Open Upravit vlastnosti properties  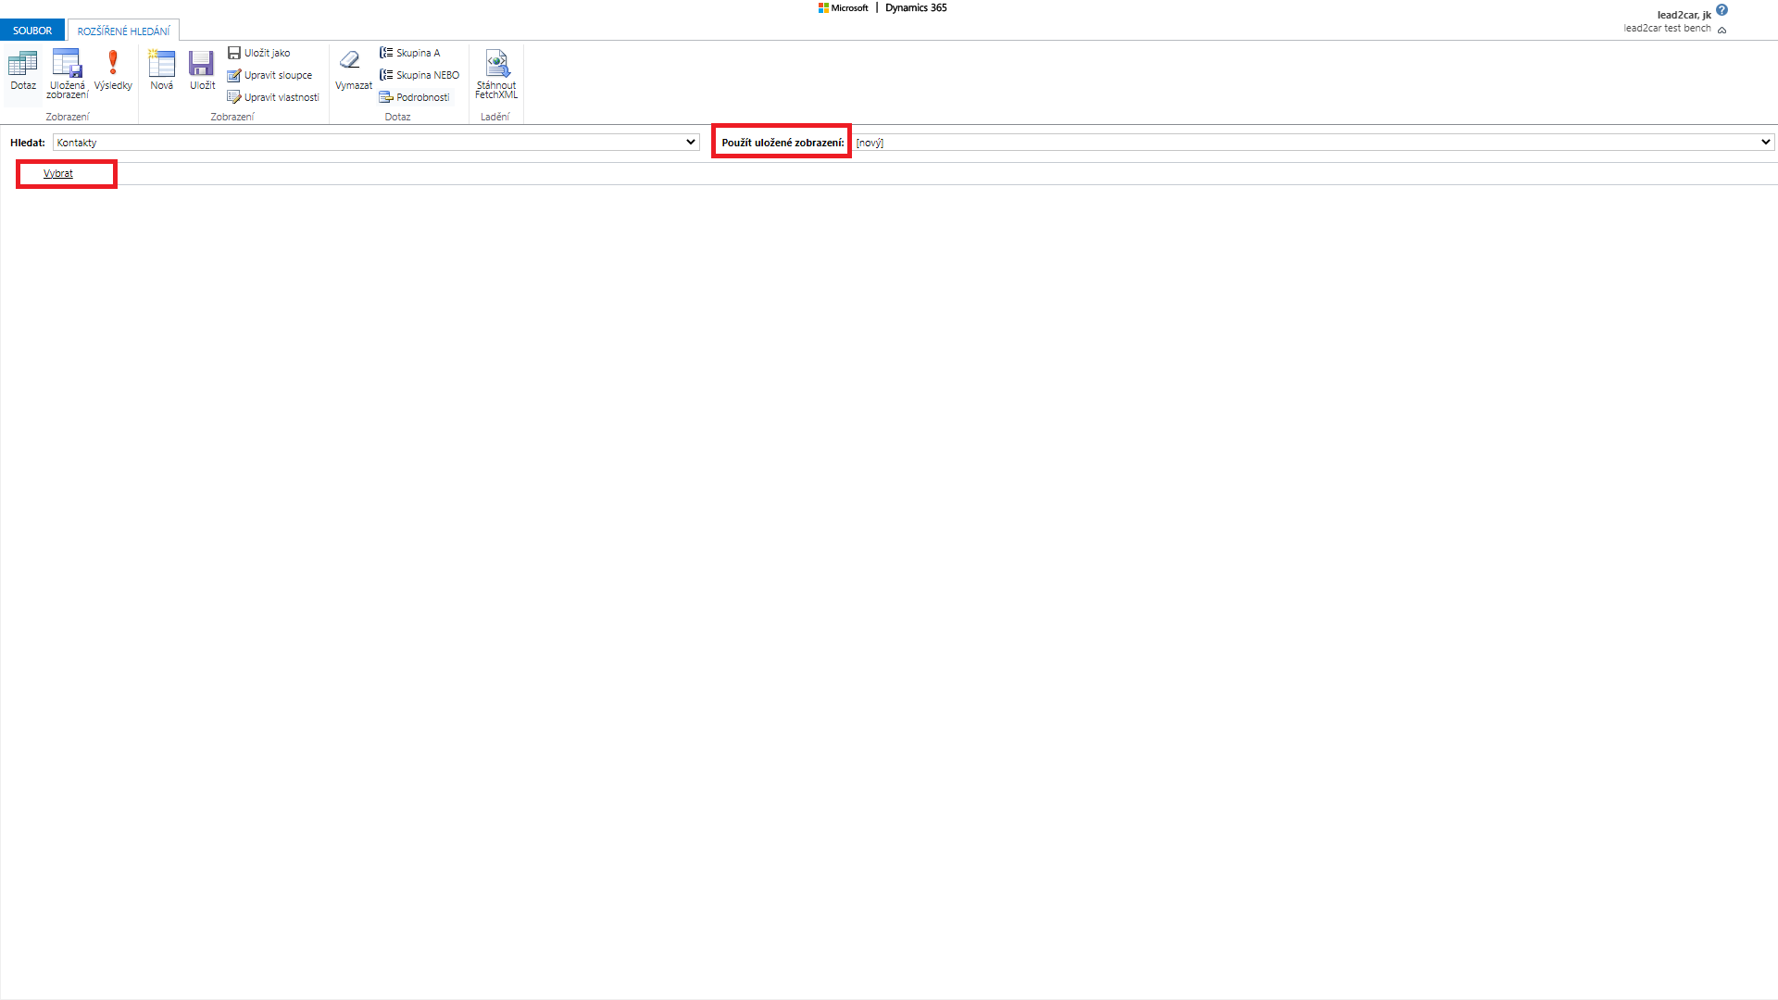[x=273, y=97]
